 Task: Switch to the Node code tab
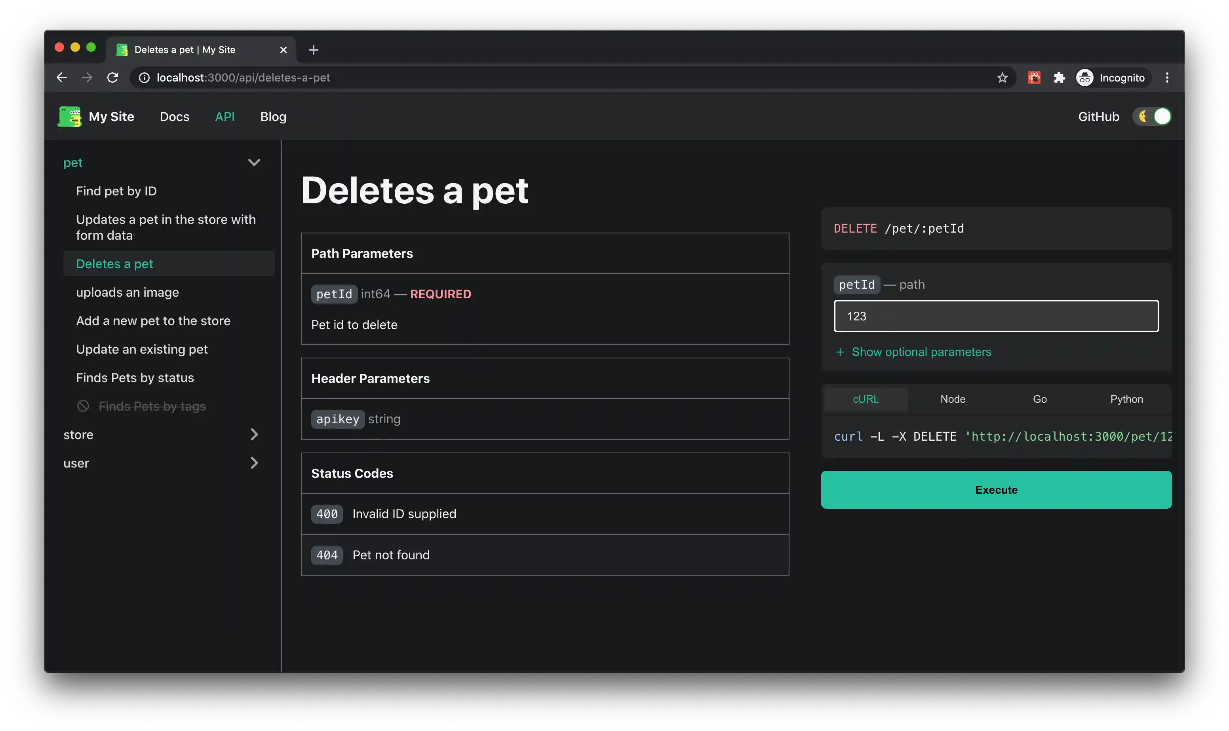point(953,399)
